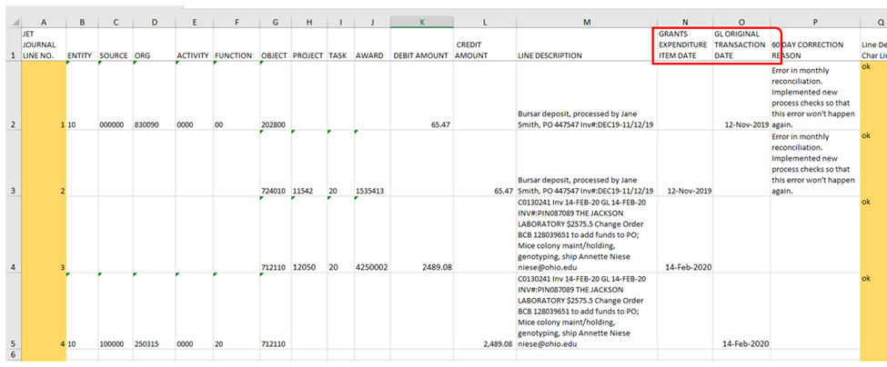Click the GRANTS EXPENDITURE ITEM DATE header
Screen dimensions: 887x367
[x=684, y=45]
